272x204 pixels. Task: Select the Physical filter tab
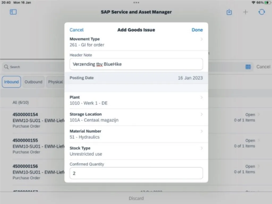click(x=56, y=82)
